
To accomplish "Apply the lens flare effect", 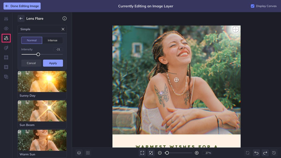I will pos(53,63).
